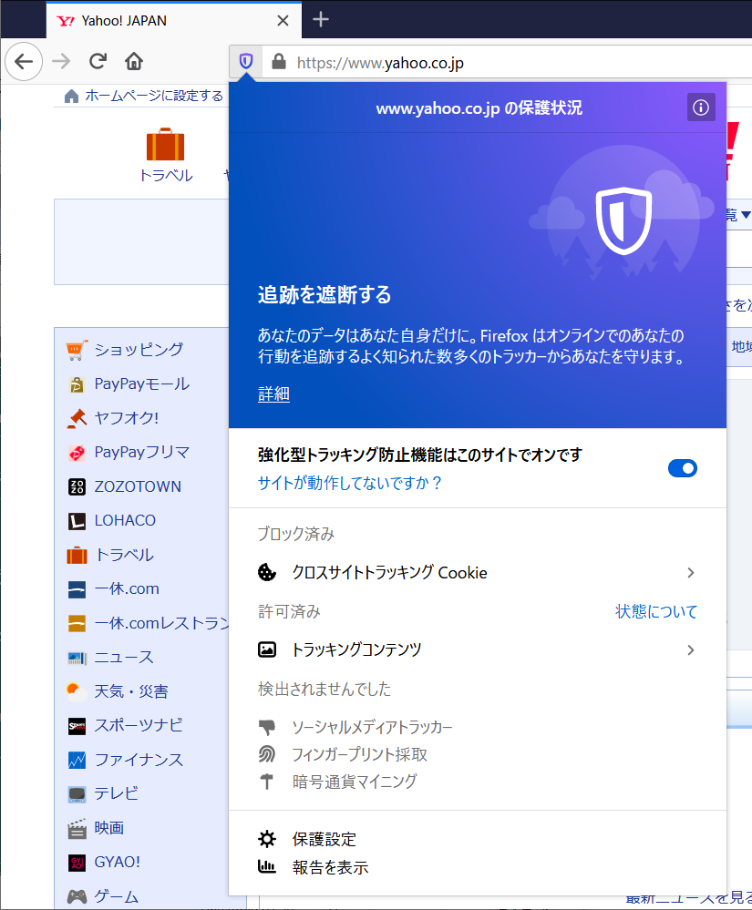
Task: Open the home page via house icon
Action: tap(134, 61)
